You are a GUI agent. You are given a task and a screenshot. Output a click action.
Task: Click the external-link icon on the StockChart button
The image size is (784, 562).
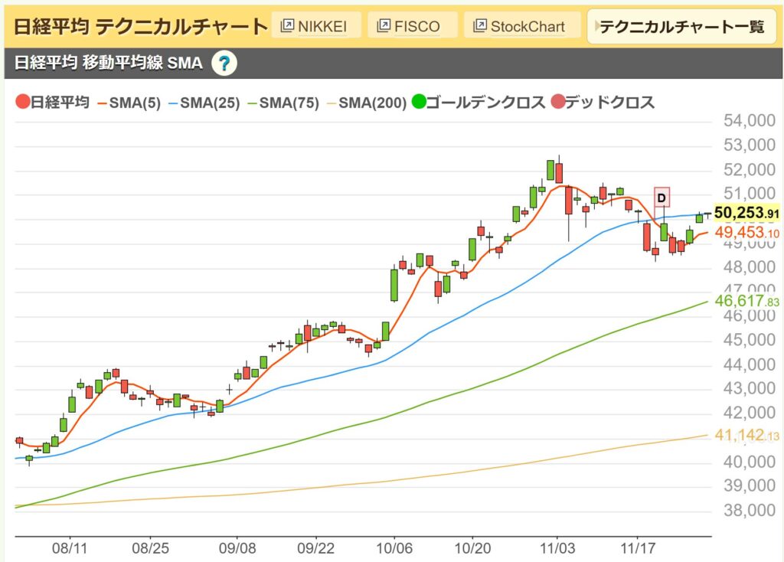tap(480, 25)
